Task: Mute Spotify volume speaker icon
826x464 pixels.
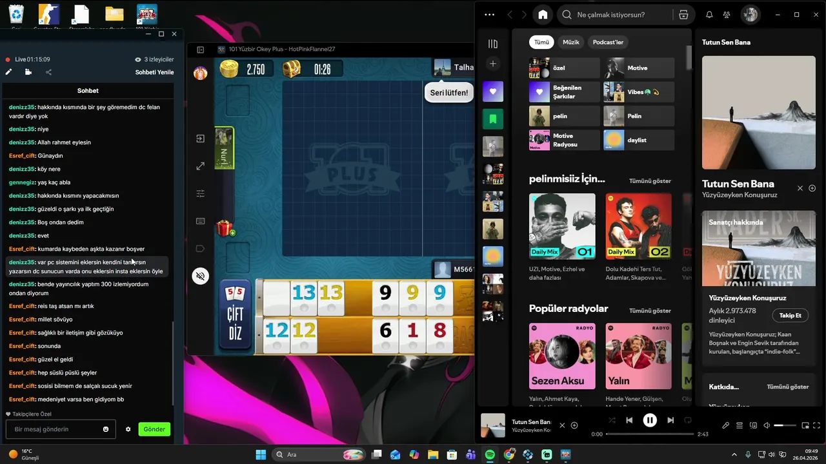Action: point(767,425)
